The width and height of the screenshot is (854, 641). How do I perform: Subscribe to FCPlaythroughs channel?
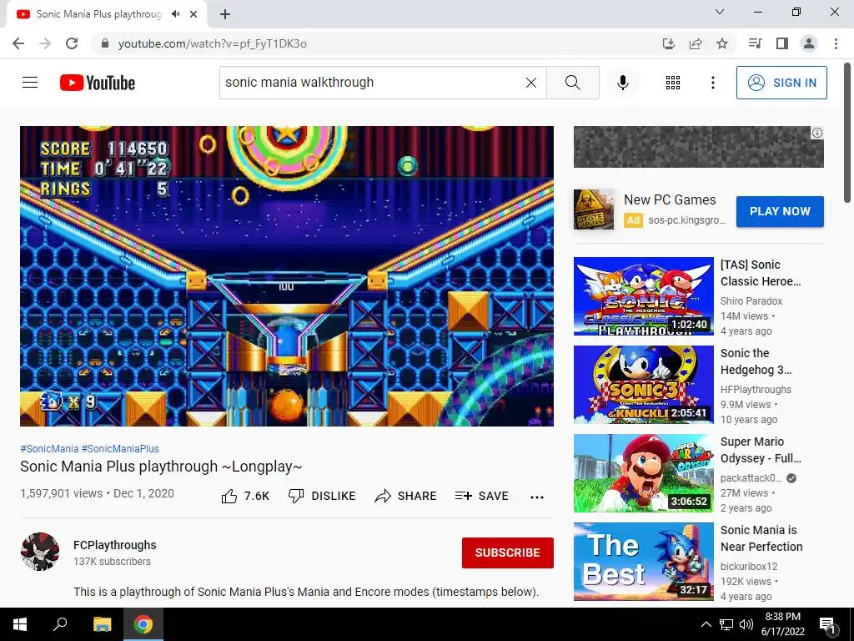click(x=508, y=553)
